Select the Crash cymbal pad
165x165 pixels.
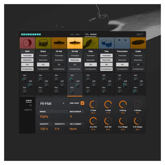138,43
